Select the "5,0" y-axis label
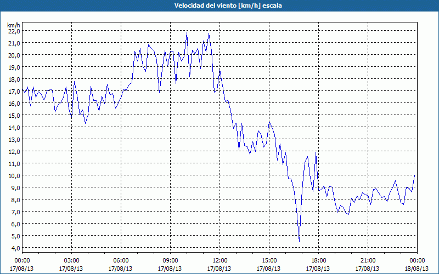Image resolution: width=439 pixels, height=274 pixels. [x=15, y=236]
